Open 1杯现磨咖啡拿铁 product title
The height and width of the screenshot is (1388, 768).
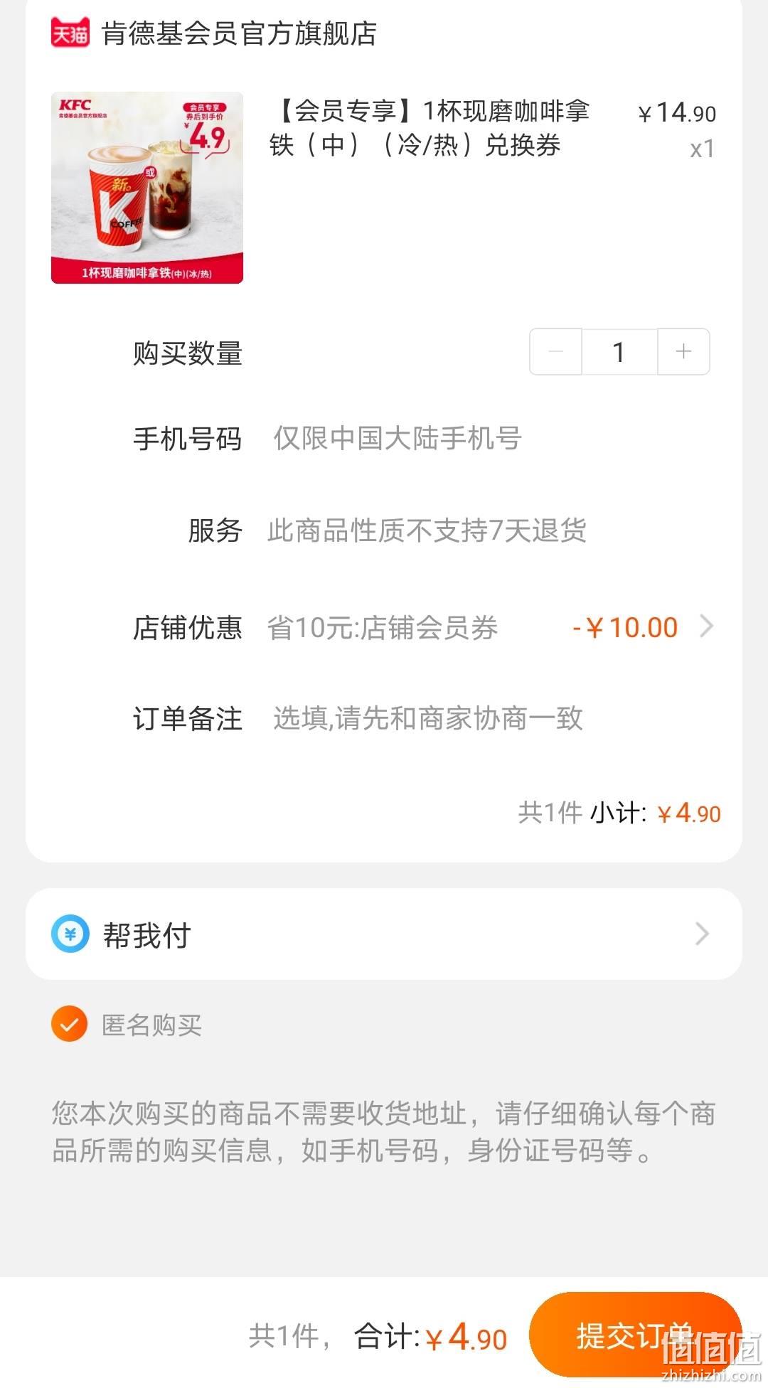(x=429, y=128)
